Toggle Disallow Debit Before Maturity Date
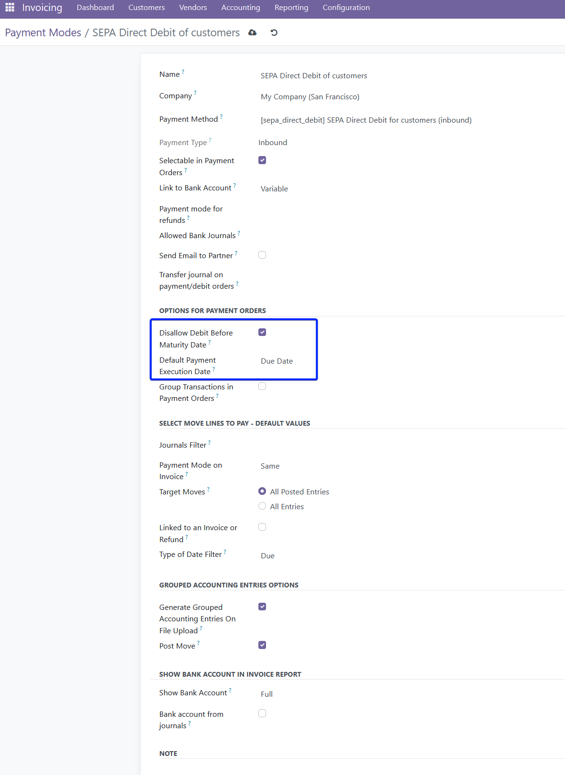 click(262, 332)
